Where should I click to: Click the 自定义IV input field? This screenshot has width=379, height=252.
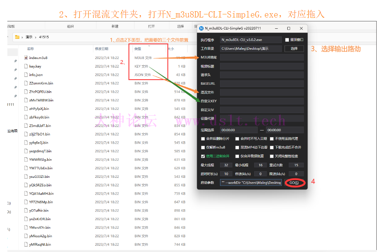[262, 110]
